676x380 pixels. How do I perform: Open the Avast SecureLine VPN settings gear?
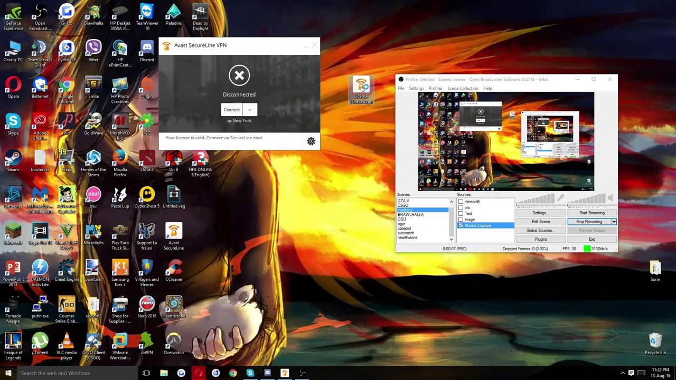pos(311,141)
